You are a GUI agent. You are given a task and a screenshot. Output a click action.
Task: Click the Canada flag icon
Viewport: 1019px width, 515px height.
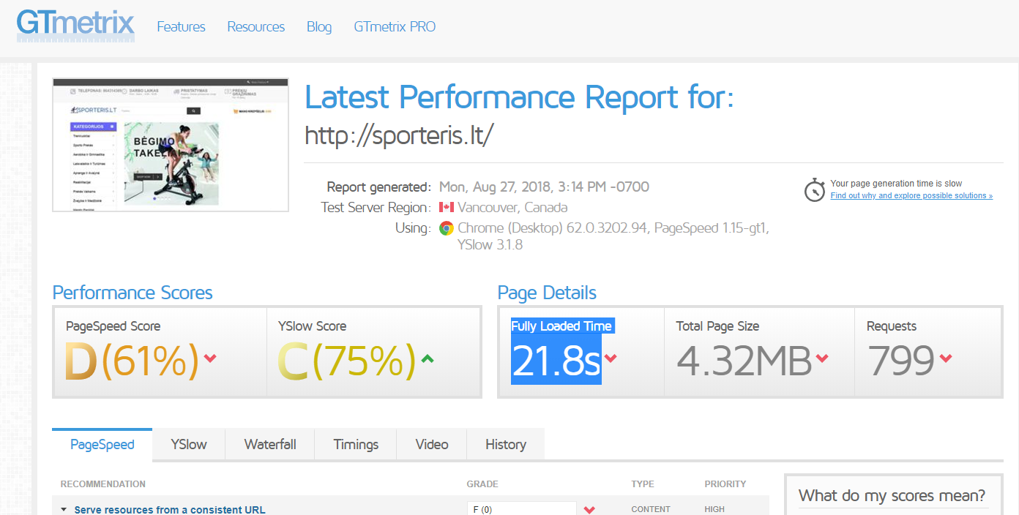[447, 207]
